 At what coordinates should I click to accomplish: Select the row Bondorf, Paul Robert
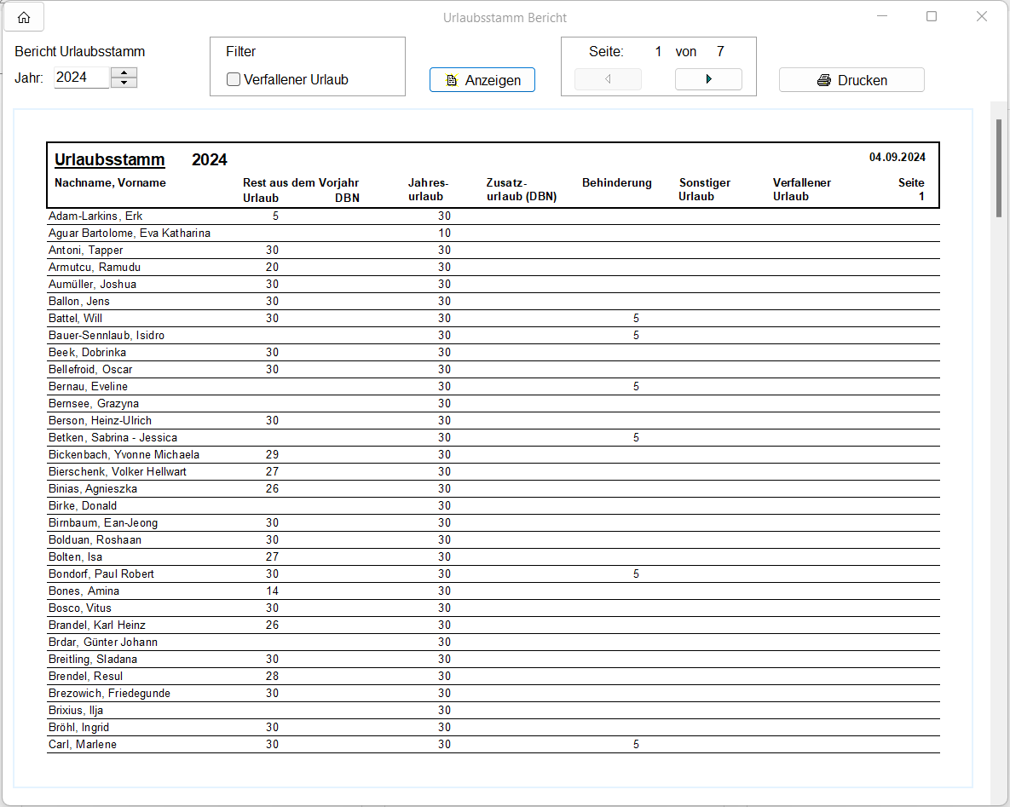point(101,574)
